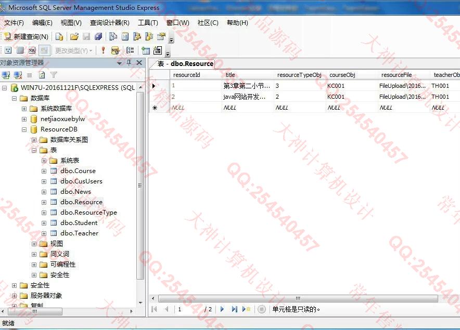The image size is (460, 330).
Task: Click the Move to last row button
Action: point(234,309)
